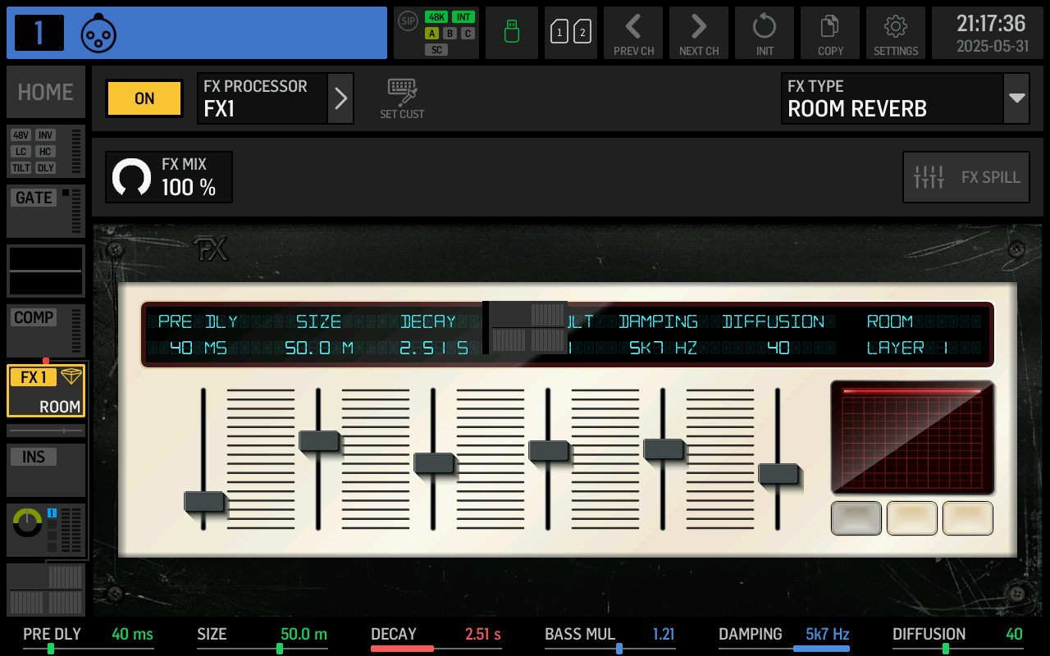Click the INIT reset icon

pyautogui.click(x=764, y=33)
